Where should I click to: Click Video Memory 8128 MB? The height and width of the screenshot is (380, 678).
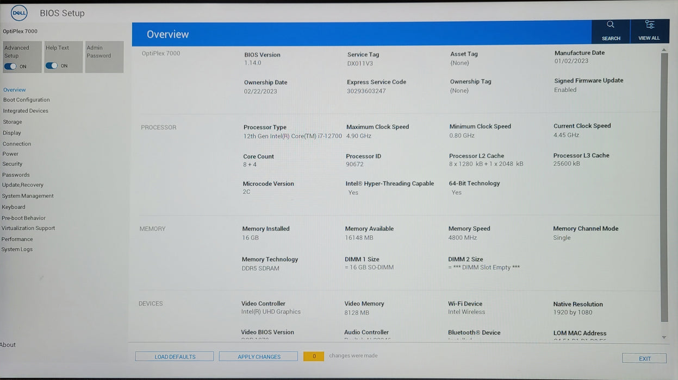pyautogui.click(x=357, y=313)
